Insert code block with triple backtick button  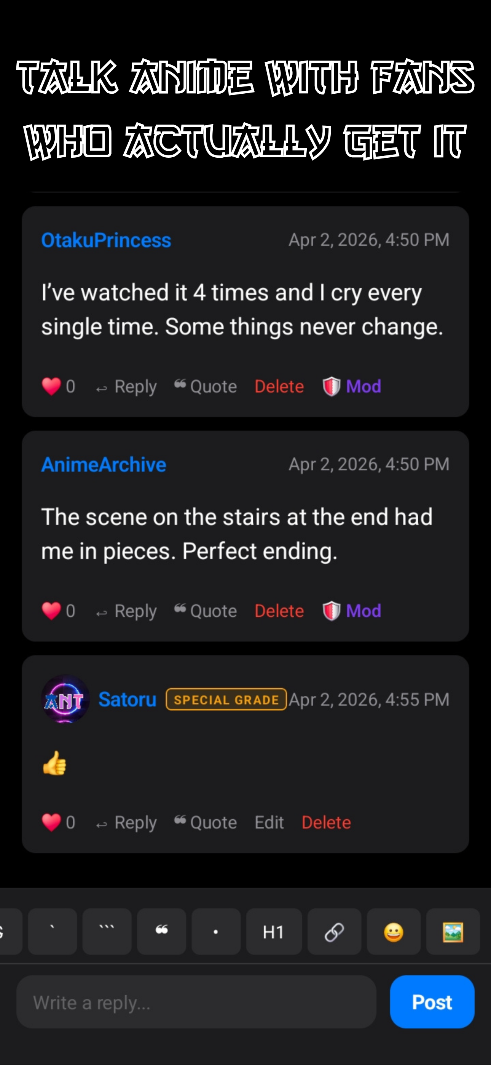click(107, 931)
